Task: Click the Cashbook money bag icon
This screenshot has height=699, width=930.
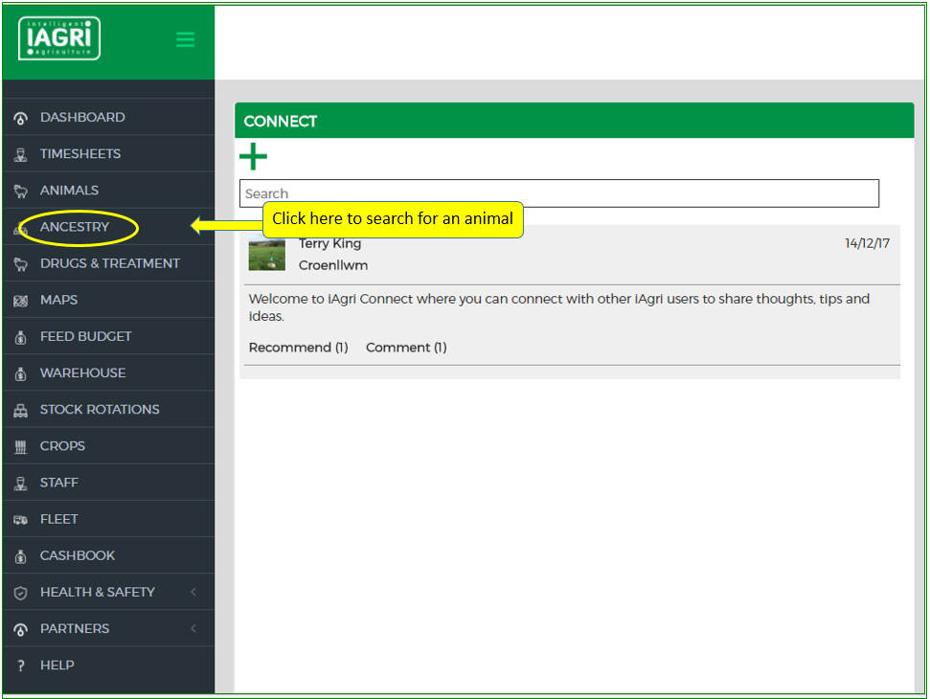Action: 21,556
